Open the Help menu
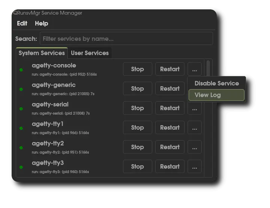This screenshot has width=270, height=208. tap(41, 23)
